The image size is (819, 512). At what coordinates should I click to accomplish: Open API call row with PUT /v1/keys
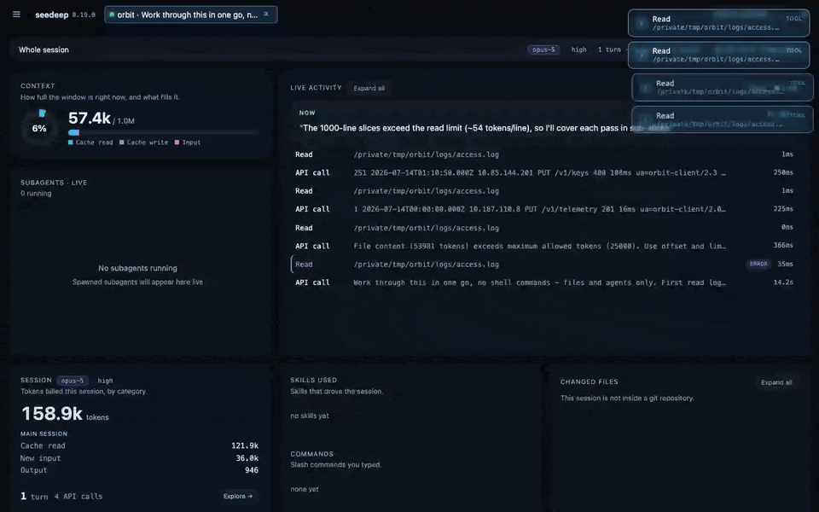click(x=543, y=172)
